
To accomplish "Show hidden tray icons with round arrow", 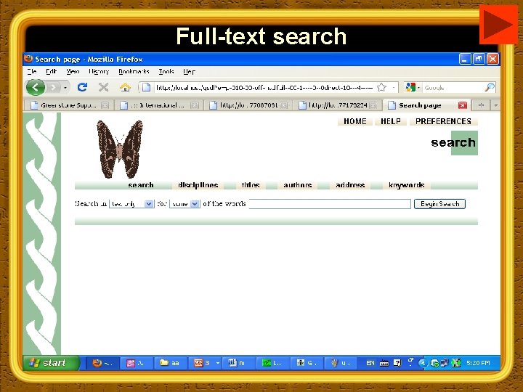I will tap(423, 363).
